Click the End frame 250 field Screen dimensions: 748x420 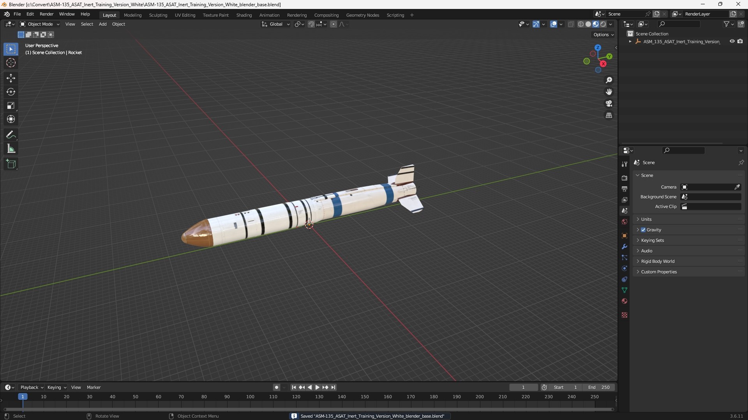(x=599, y=387)
